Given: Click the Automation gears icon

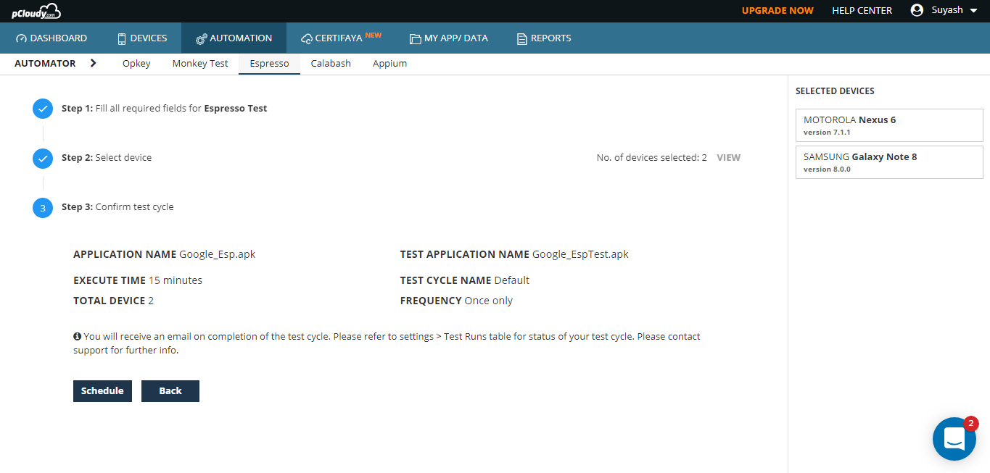Looking at the screenshot, I should pyautogui.click(x=201, y=38).
